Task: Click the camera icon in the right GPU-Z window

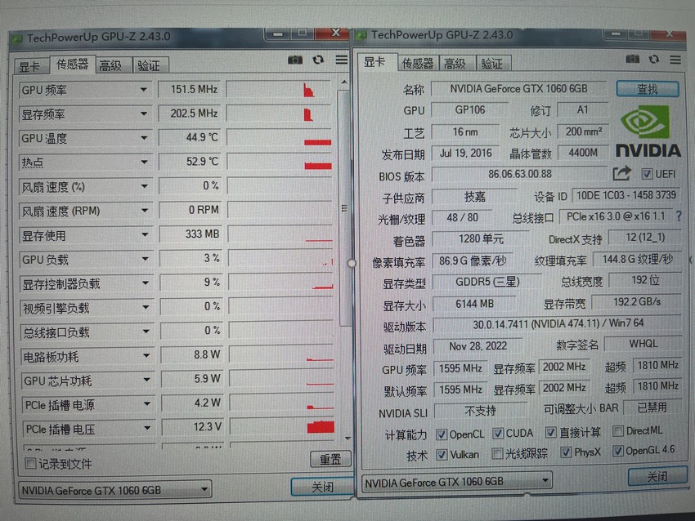Action: coord(633,59)
